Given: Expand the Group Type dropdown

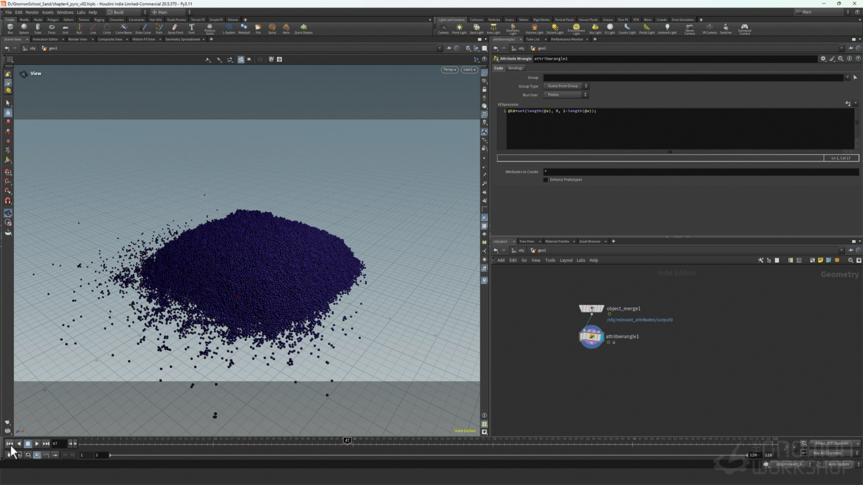Looking at the screenshot, I should [x=566, y=86].
